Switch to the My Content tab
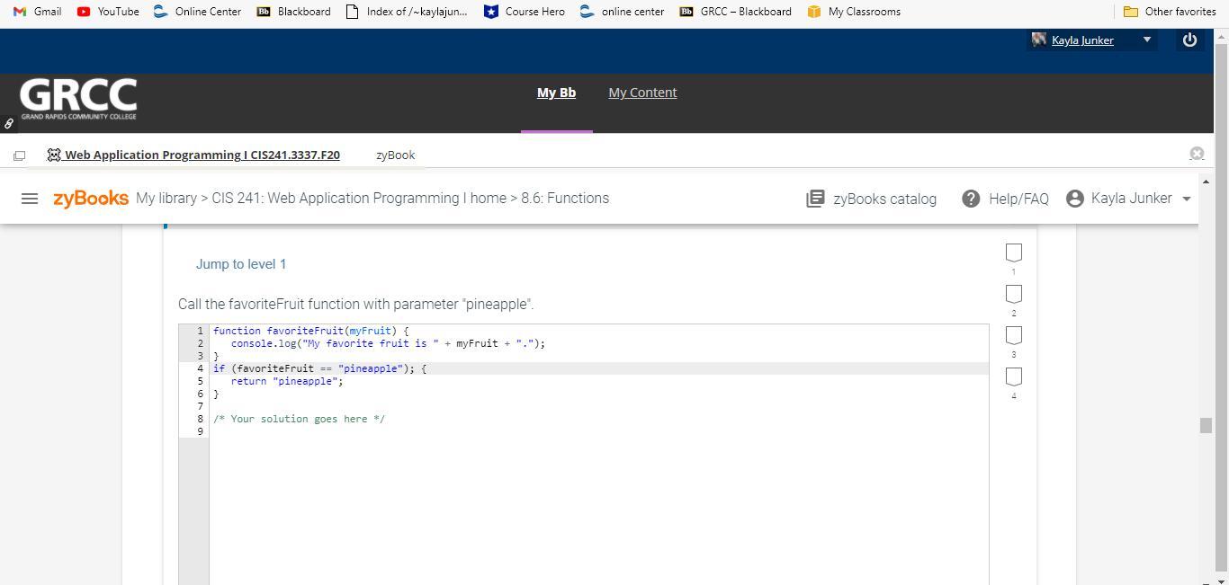 tap(642, 93)
